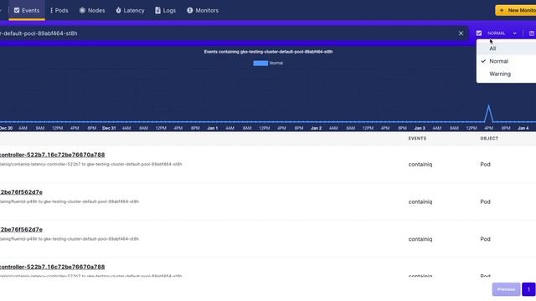Viewport: 536px width, 301px height.
Task: Click the Jan 3 label on timeline axis
Action: (x=420, y=128)
